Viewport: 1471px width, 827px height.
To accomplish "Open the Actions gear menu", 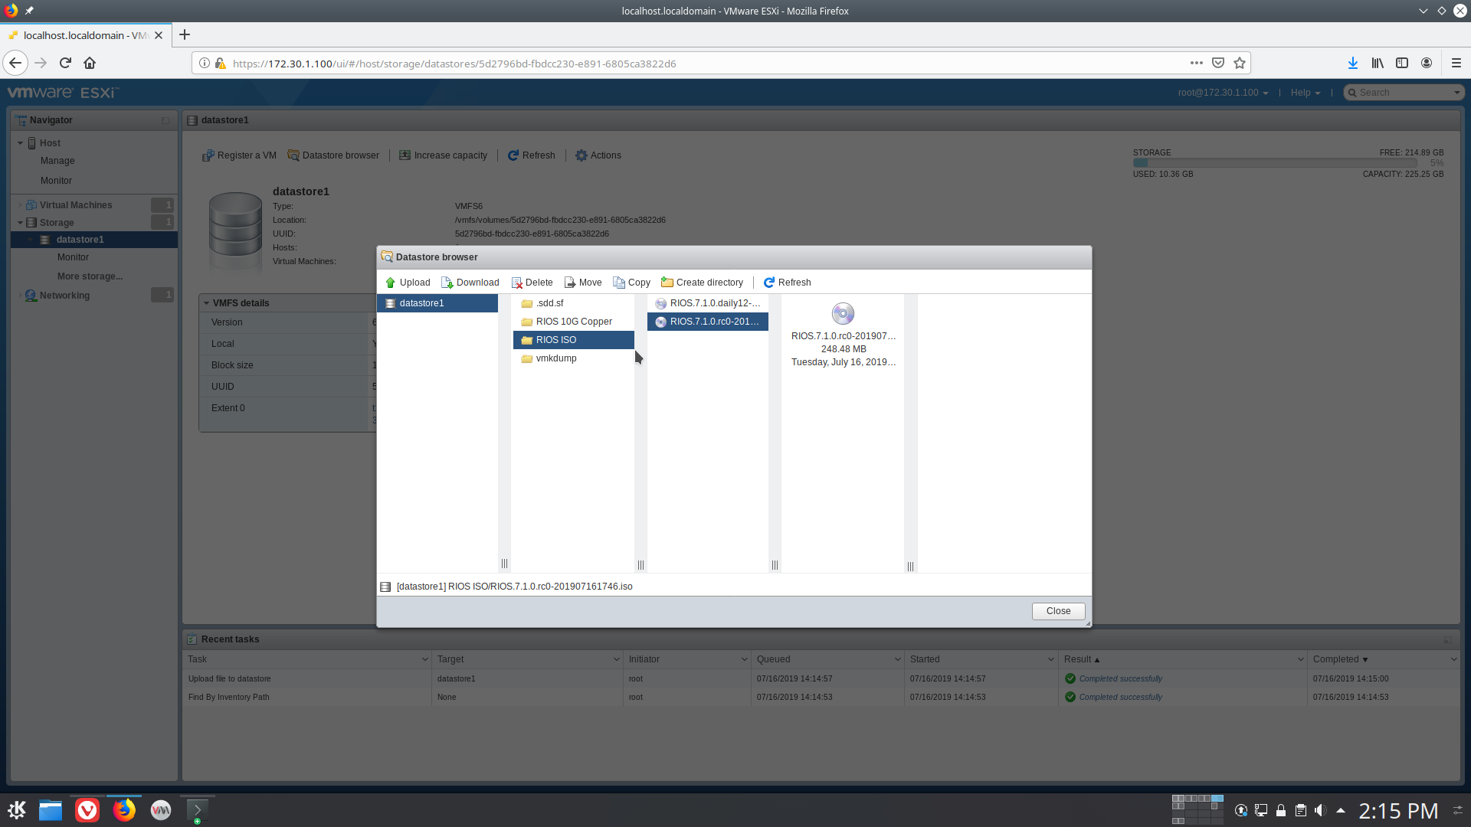I will click(598, 155).
